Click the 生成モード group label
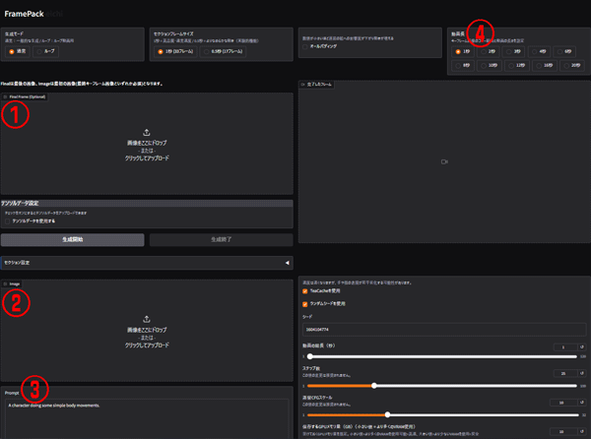 pos(15,33)
